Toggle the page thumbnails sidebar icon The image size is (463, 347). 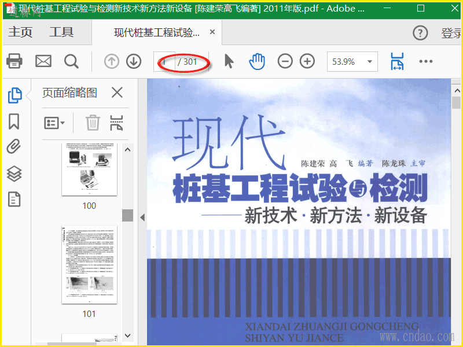(14, 95)
